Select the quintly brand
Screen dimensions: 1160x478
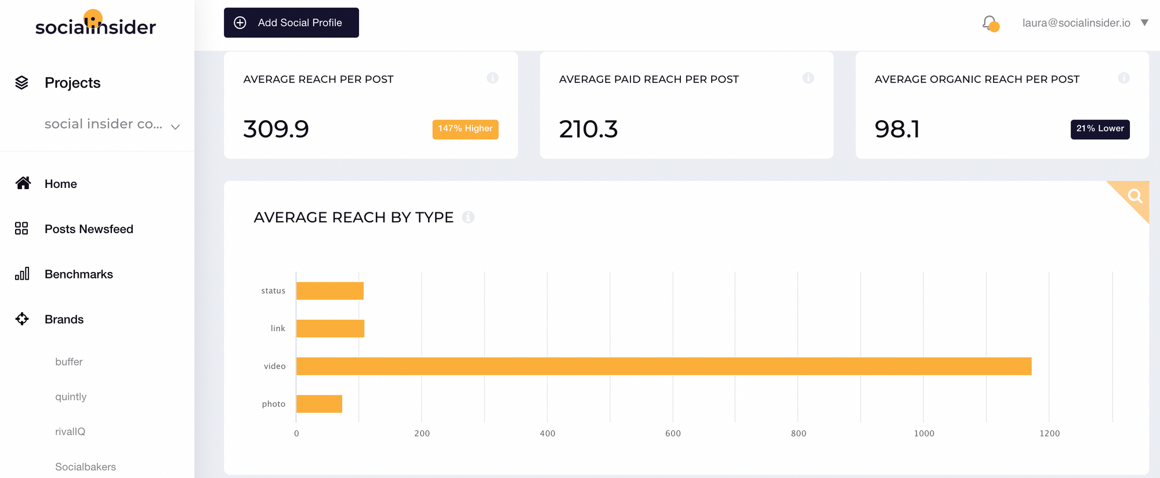[71, 397]
